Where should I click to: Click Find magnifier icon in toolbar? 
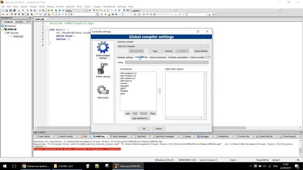[40, 10]
